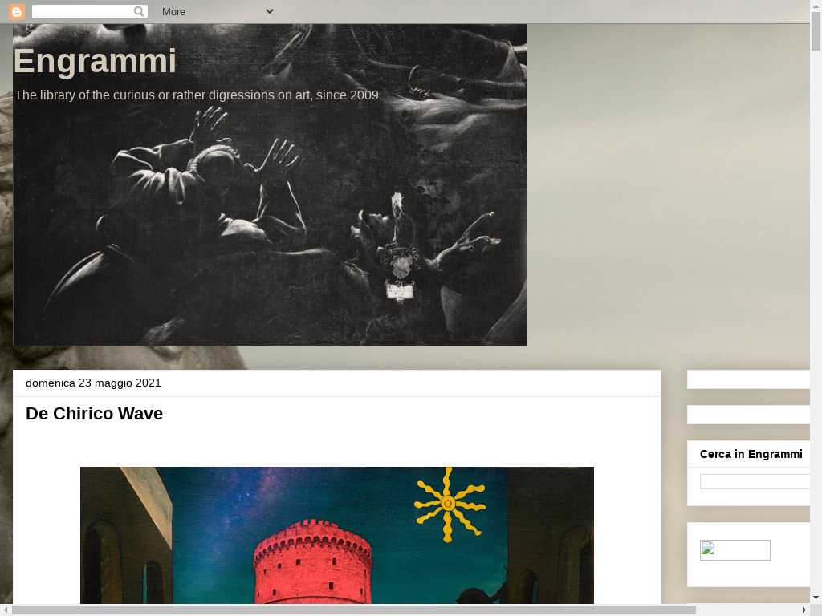
Task: Click the first empty sidebar widget box
Action: [x=749, y=379]
